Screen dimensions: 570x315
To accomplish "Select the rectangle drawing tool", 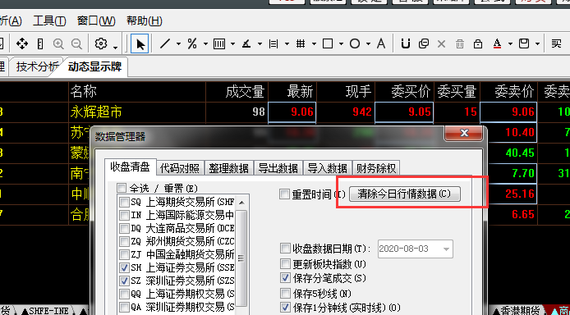I will pyautogui.click(x=328, y=44).
